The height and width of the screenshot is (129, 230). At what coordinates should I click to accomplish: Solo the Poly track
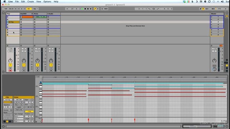(10, 68)
